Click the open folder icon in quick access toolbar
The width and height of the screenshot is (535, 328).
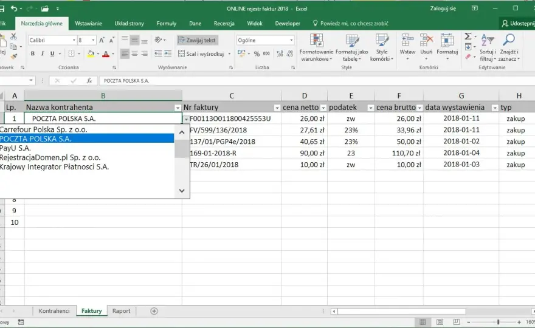[x=45, y=9]
